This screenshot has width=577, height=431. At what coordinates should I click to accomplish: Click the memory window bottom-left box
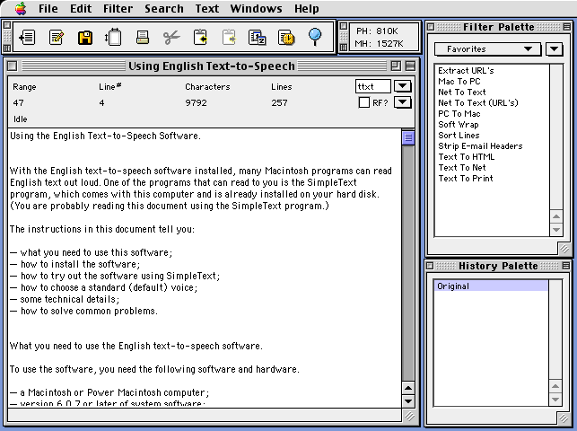(x=344, y=48)
